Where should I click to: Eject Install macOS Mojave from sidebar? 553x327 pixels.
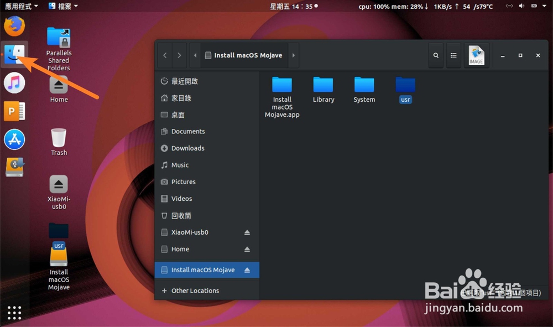pyautogui.click(x=247, y=270)
